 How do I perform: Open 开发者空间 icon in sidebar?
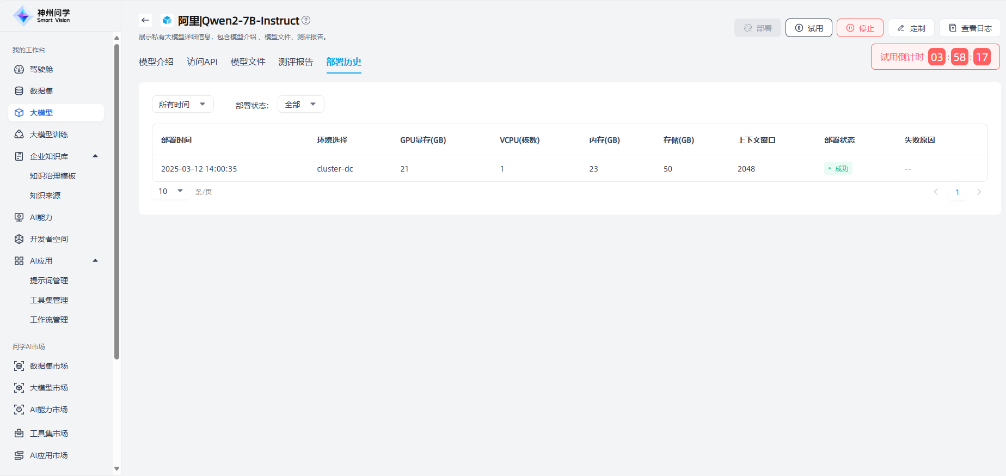(x=19, y=239)
